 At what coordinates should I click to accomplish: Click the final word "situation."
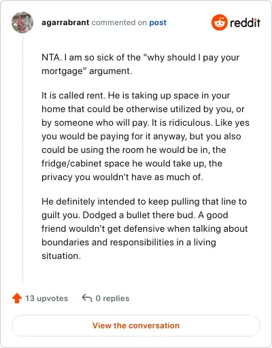tap(61, 256)
